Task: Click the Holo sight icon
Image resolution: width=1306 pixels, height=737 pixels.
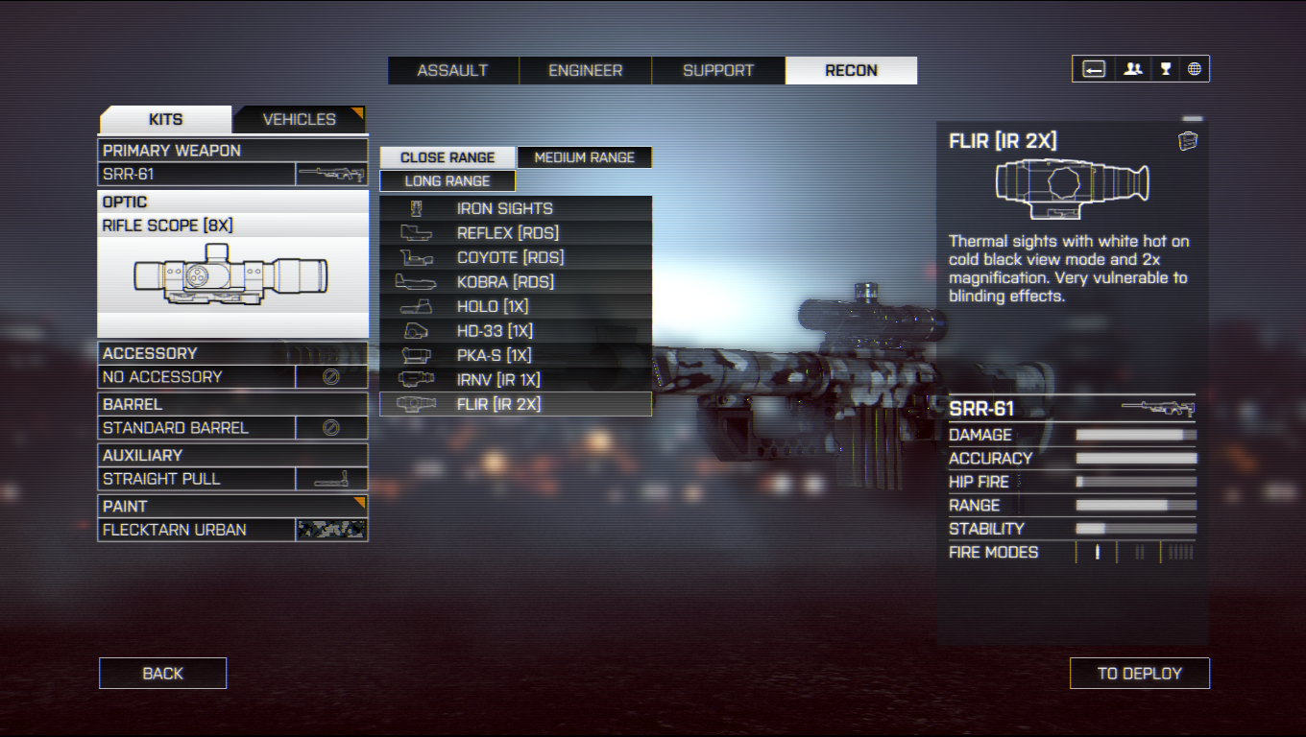Action: point(417,306)
